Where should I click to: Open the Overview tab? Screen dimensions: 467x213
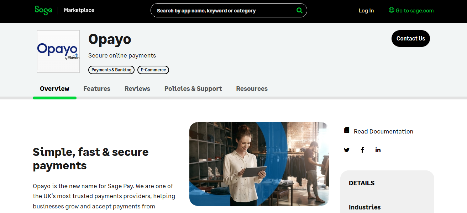click(x=54, y=89)
